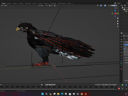Toggle X-ray mode button

pyautogui.click(x=109, y=6)
